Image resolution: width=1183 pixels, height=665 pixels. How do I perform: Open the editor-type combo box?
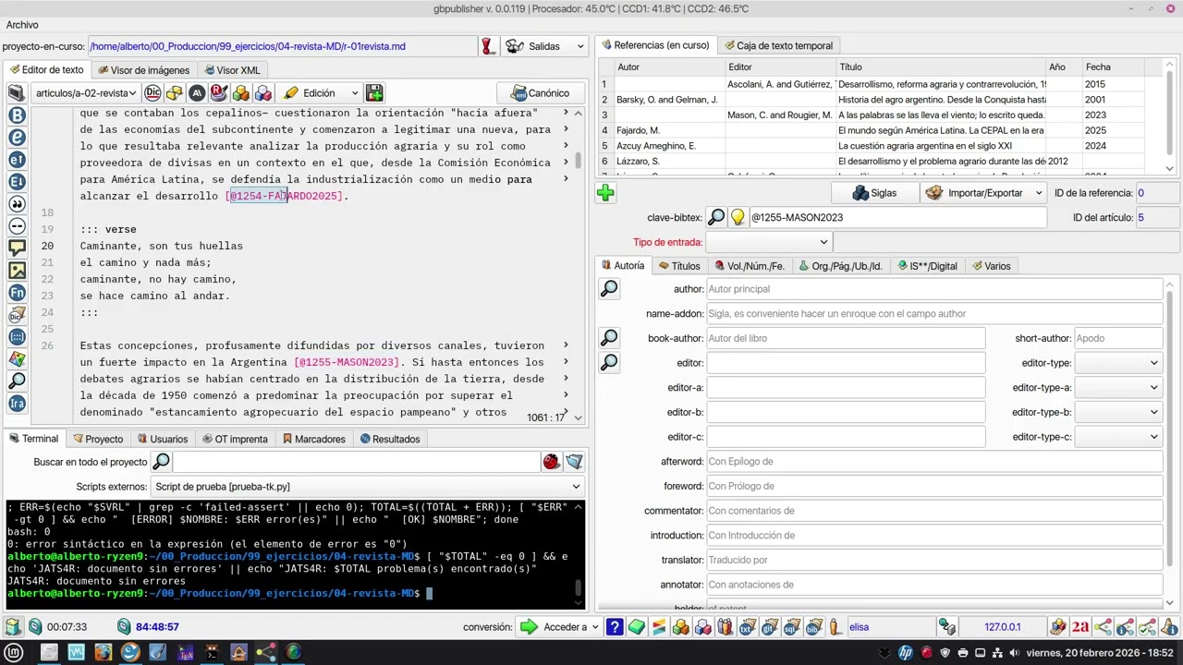coord(1117,363)
